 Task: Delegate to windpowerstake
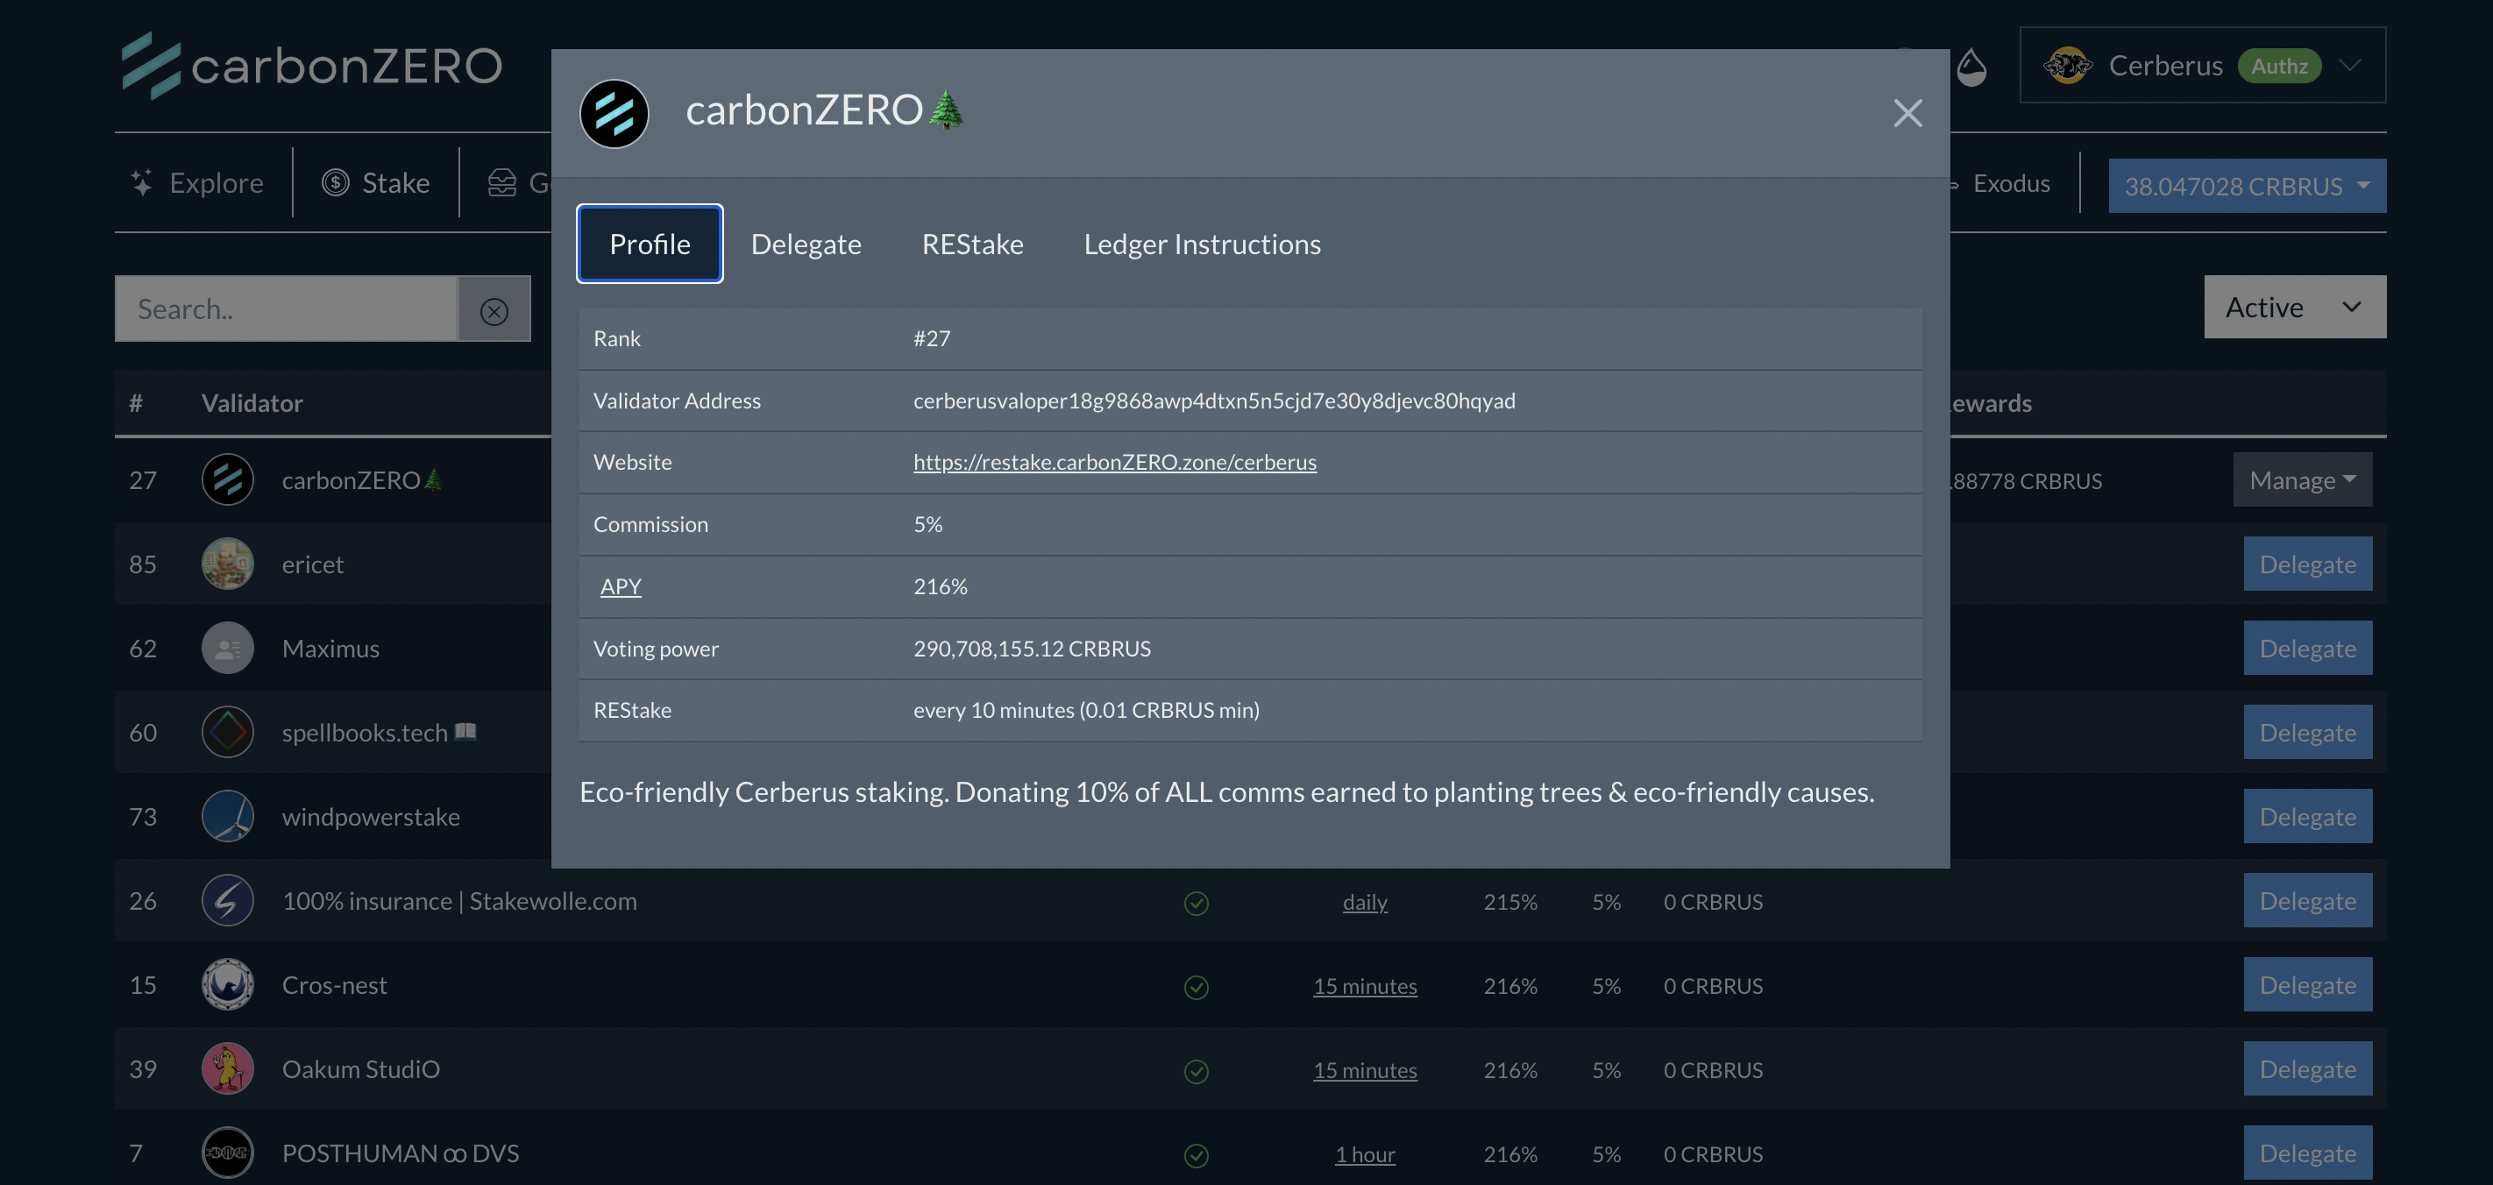click(2308, 817)
